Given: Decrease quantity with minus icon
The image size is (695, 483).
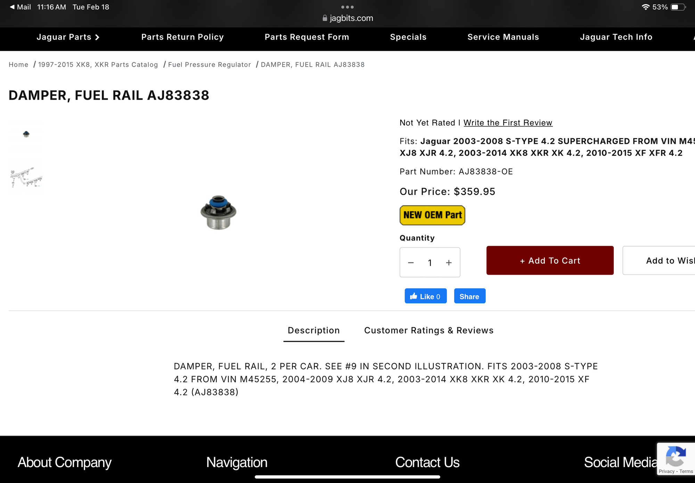Looking at the screenshot, I should pos(411,263).
